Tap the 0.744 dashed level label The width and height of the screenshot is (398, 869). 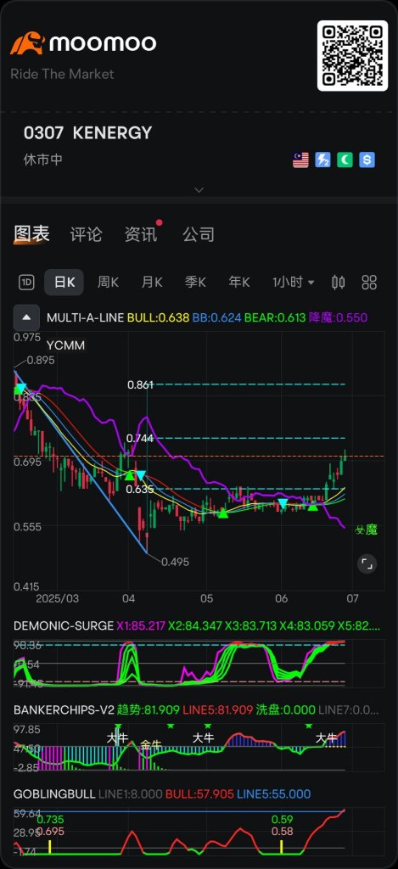(140, 439)
